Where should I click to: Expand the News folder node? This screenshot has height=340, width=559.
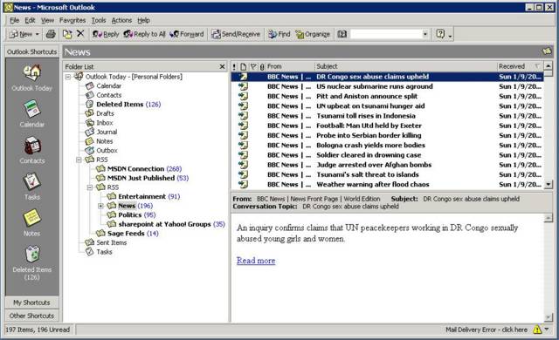[x=101, y=206]
